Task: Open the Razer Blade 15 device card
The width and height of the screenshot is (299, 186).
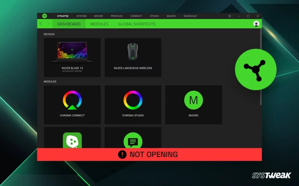Action: [x=72, y=57]
